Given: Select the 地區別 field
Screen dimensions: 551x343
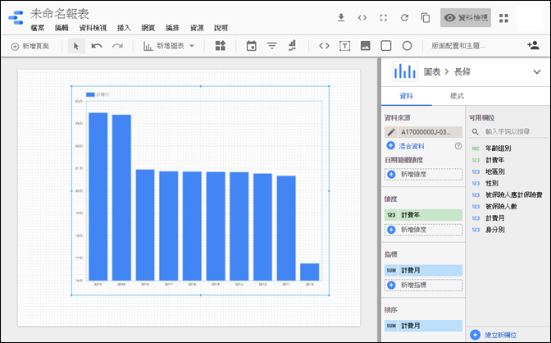Looking at the screenshot, I should (x=494, y=171).
